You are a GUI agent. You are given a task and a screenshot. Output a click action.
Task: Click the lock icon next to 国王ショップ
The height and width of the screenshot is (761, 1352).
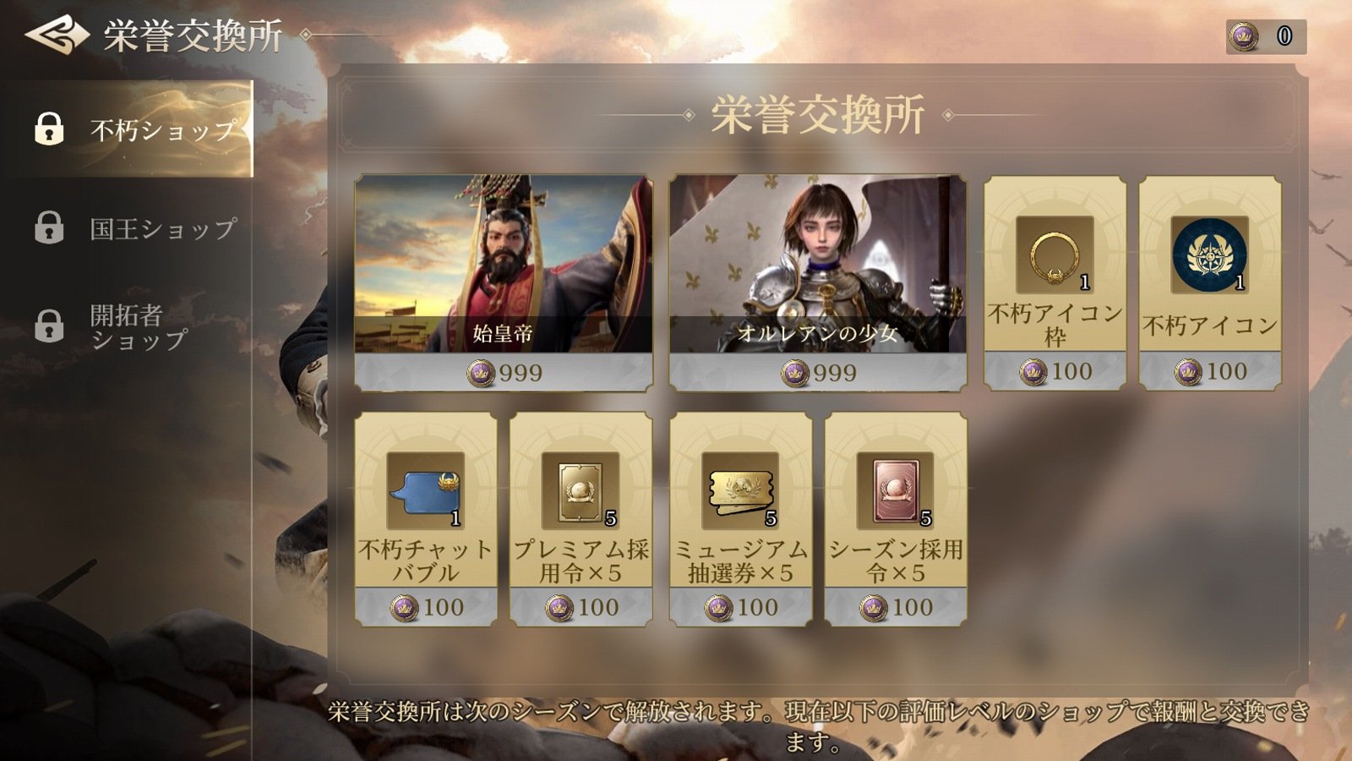pos(49,227)
